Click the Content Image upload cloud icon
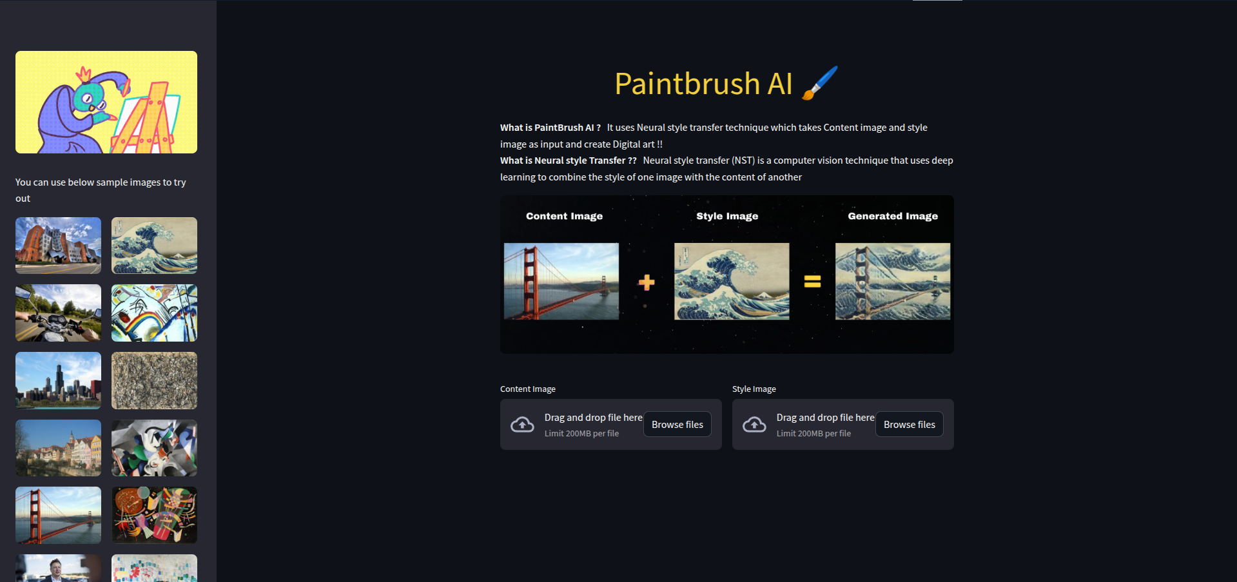 pyautogui.click(x=522, y=425)
